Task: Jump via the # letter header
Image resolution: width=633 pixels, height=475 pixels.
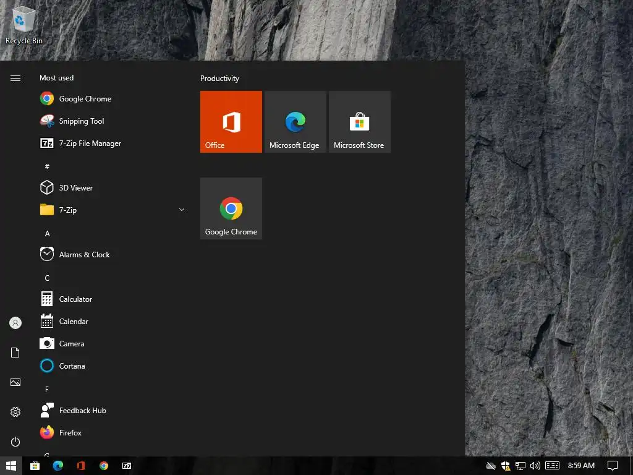Action: click(x=47, y=166)
